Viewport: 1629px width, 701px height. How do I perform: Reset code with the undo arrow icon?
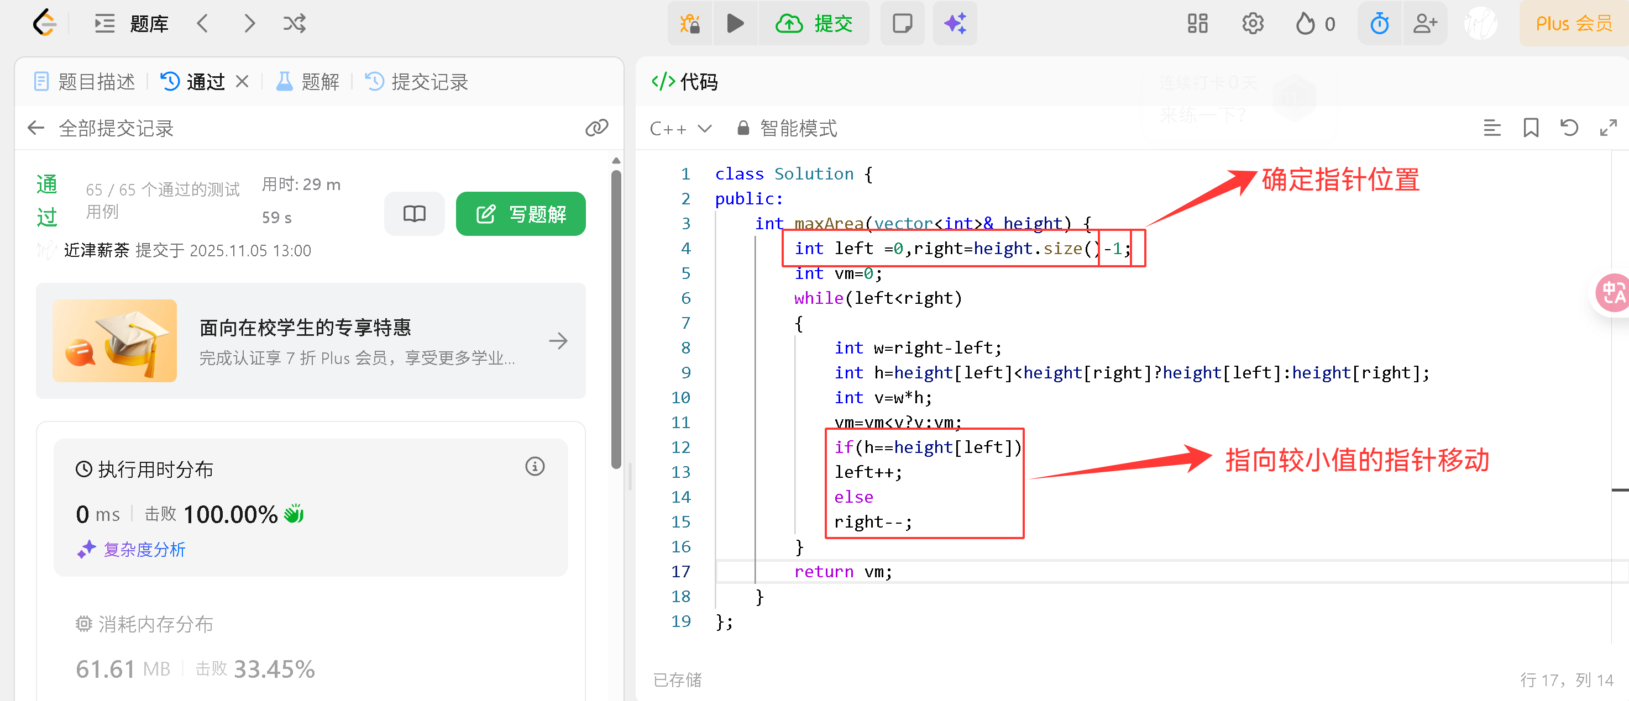point(1569,128)
